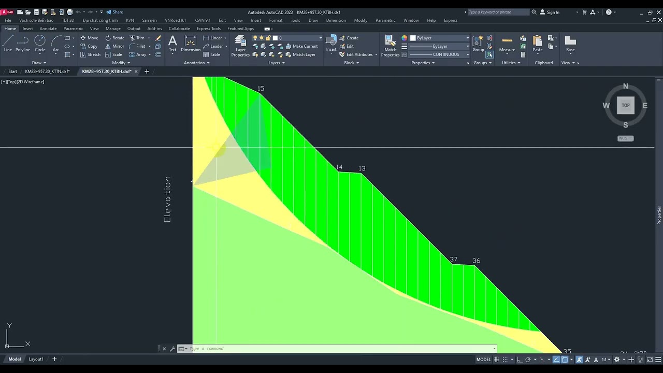Toggle Ortho mode in status bar
The height and width of the screenshot is (373, 663).
pos(520,360)
